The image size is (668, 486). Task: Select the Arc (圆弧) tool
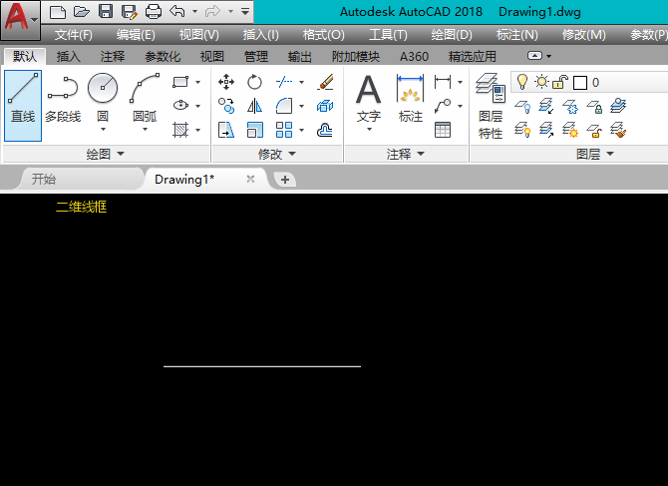(x=145, y=97)
